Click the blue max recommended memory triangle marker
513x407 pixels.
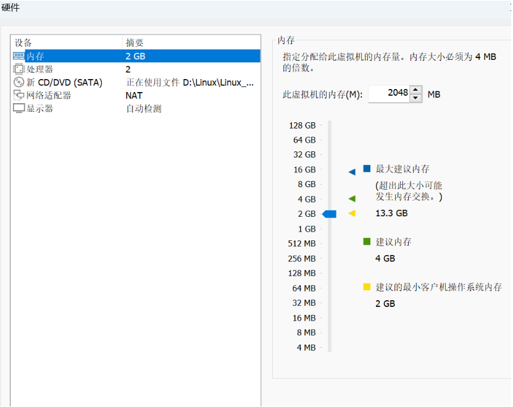pos(352,172)
